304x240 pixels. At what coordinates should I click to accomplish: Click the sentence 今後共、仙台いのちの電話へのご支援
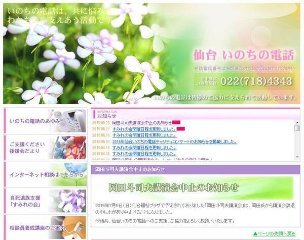coord(165,221)
